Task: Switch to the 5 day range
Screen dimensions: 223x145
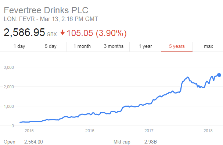Action: (x=51, y=46)
